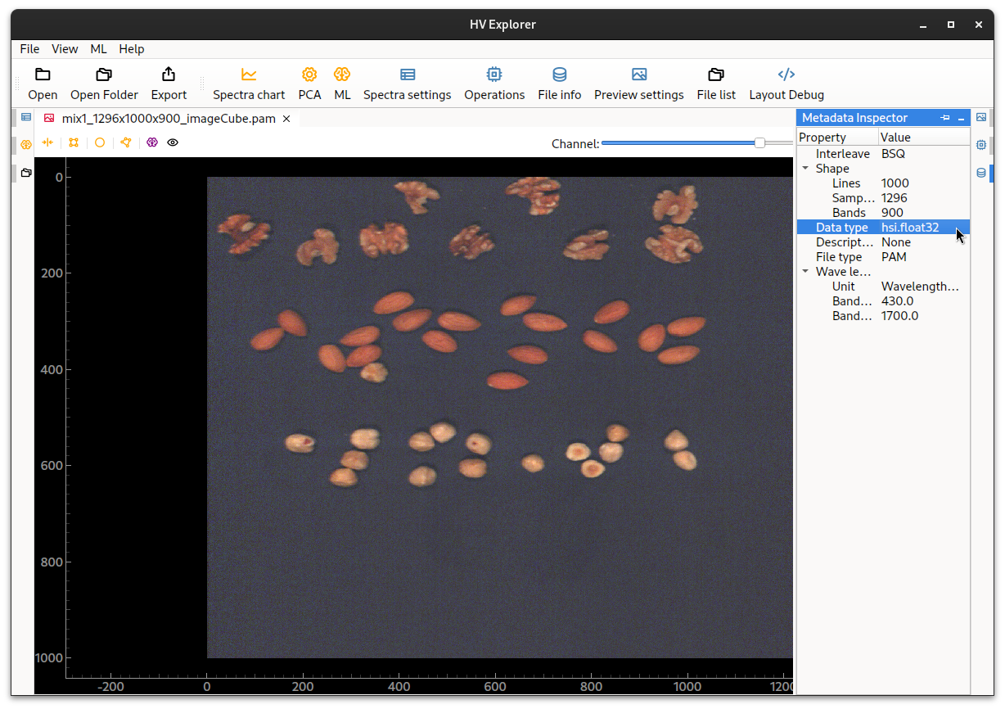Open the Operations panel from toolbar
Viewport: 1005px width, 709px height.
point(494,84)
